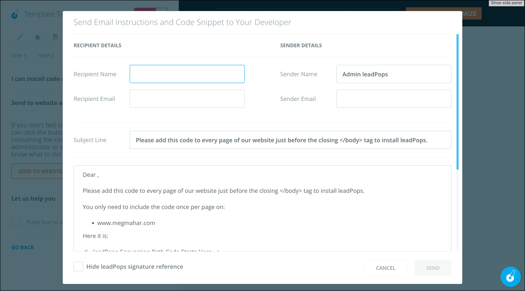The width and height of the screenshot is (525, 291).
Task: Click the Subject Line text field
Action: pos(290,140)
